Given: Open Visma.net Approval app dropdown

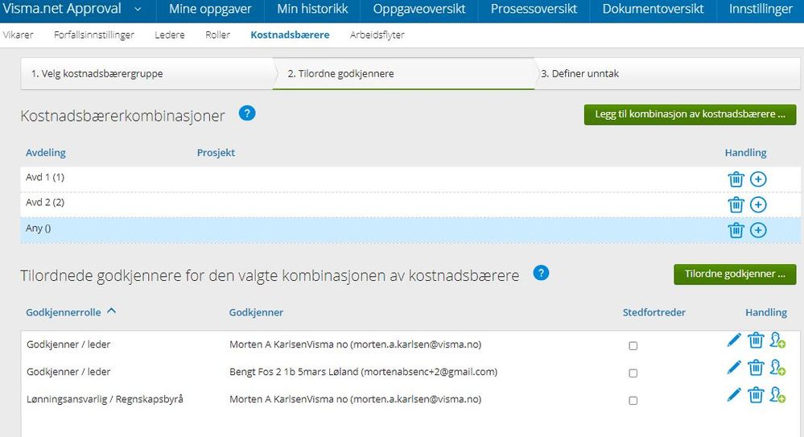Looking at the screenshot, I should 138,9.
